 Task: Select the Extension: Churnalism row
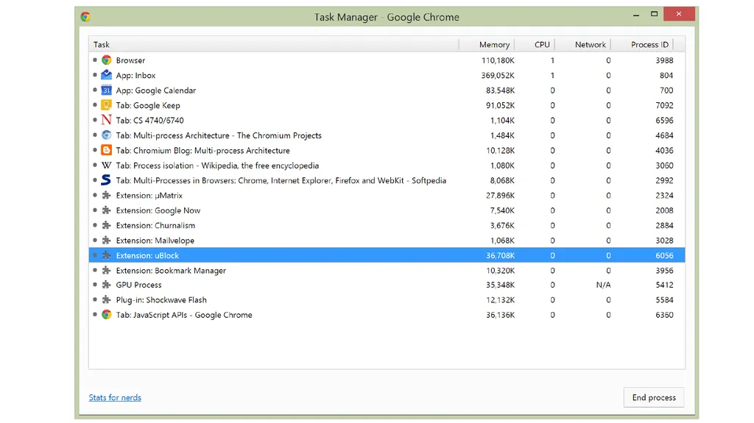pyautogui.click(x=387, y=225)
